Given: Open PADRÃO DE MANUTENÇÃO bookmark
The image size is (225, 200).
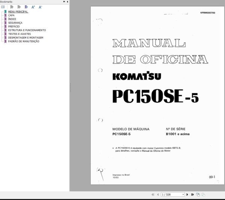Looking at the screenshot, I should pos(24,42).
